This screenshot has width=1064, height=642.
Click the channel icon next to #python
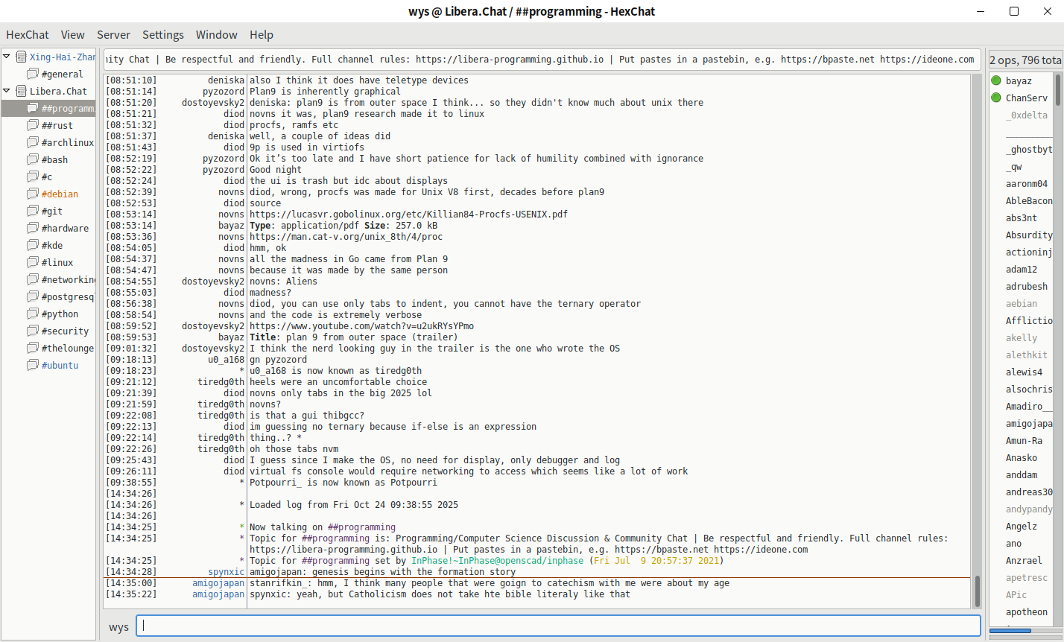point(33,314)
